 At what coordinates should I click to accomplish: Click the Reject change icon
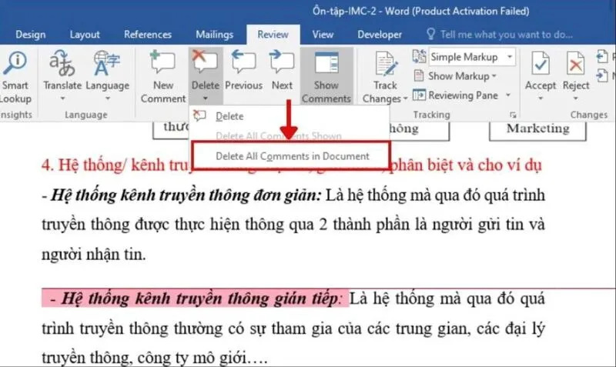point(575,63)
